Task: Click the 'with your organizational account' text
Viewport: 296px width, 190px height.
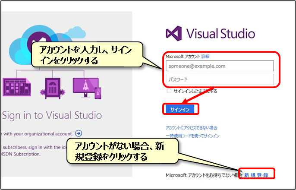Action: tap(38, 134)
